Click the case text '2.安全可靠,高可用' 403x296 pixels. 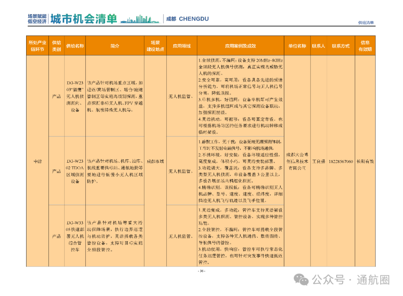241,86
